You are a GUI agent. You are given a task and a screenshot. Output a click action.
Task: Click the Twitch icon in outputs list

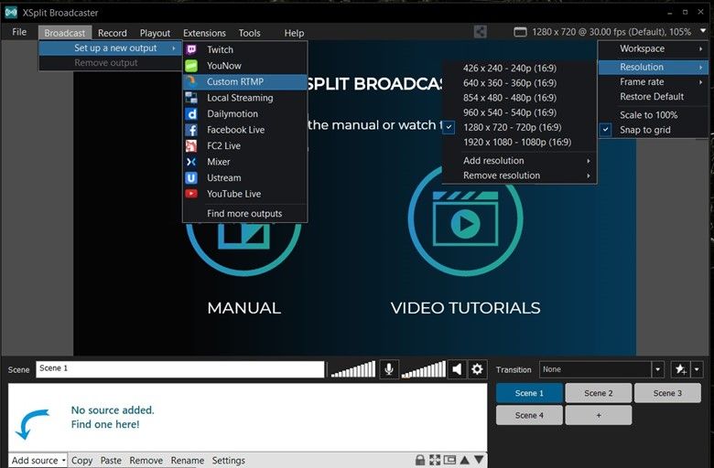coord(191,49)
